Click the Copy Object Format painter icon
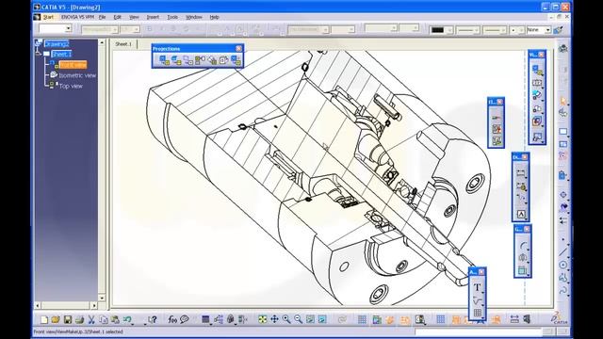This screenshot has height=339, width=603. pos(559,29)
